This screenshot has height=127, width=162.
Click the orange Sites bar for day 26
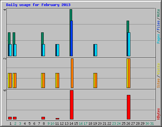pyautogui.click(x=129, y=73)
